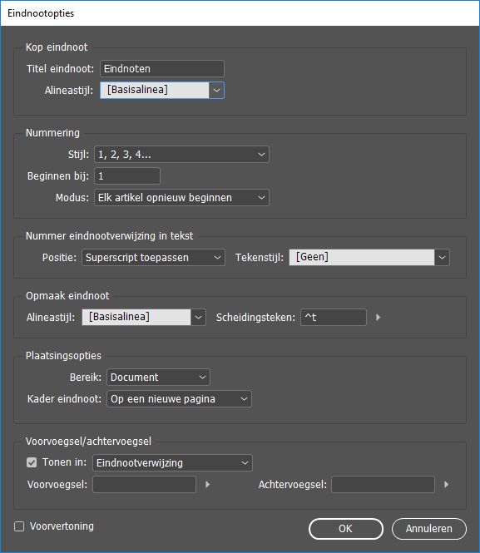Expand the Kader eindnoot dropdown
The width and height of the screenshot is (480, 553).
pyautogui.click(x=179, y=399)
